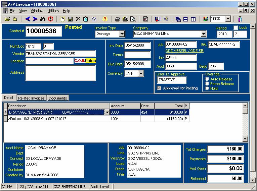Open the Currency dropdown

141,73
